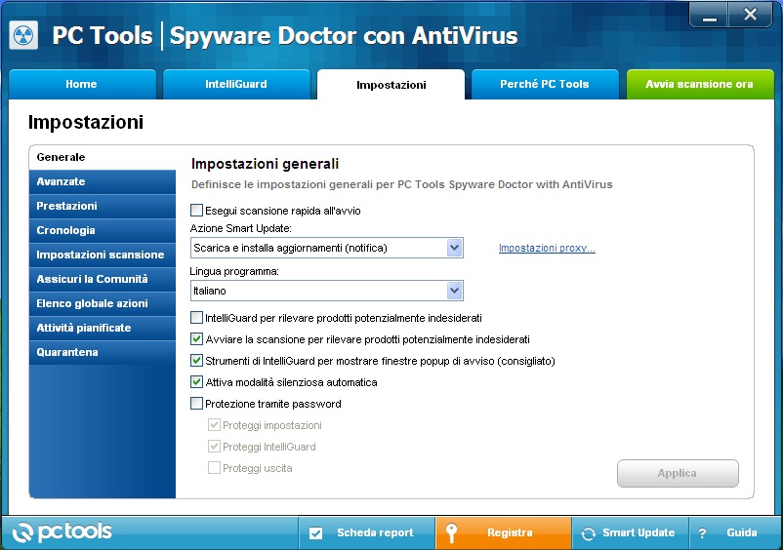Disable Attiva modalità silenziosa automatica
The height and width of the screenshot is (550, 783).
[x=197, y=382]
